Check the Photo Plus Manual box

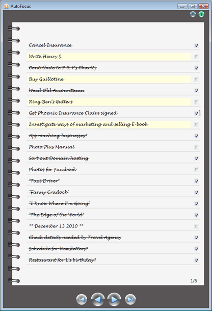[x=197, y=147]
